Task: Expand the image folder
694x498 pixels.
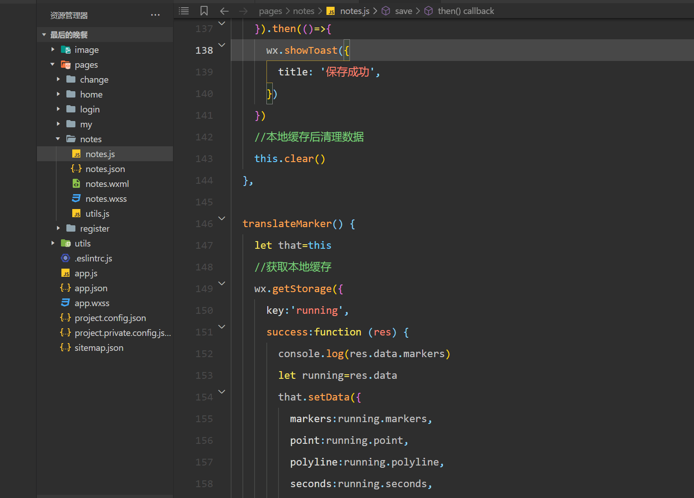Action: click(86, 50)
